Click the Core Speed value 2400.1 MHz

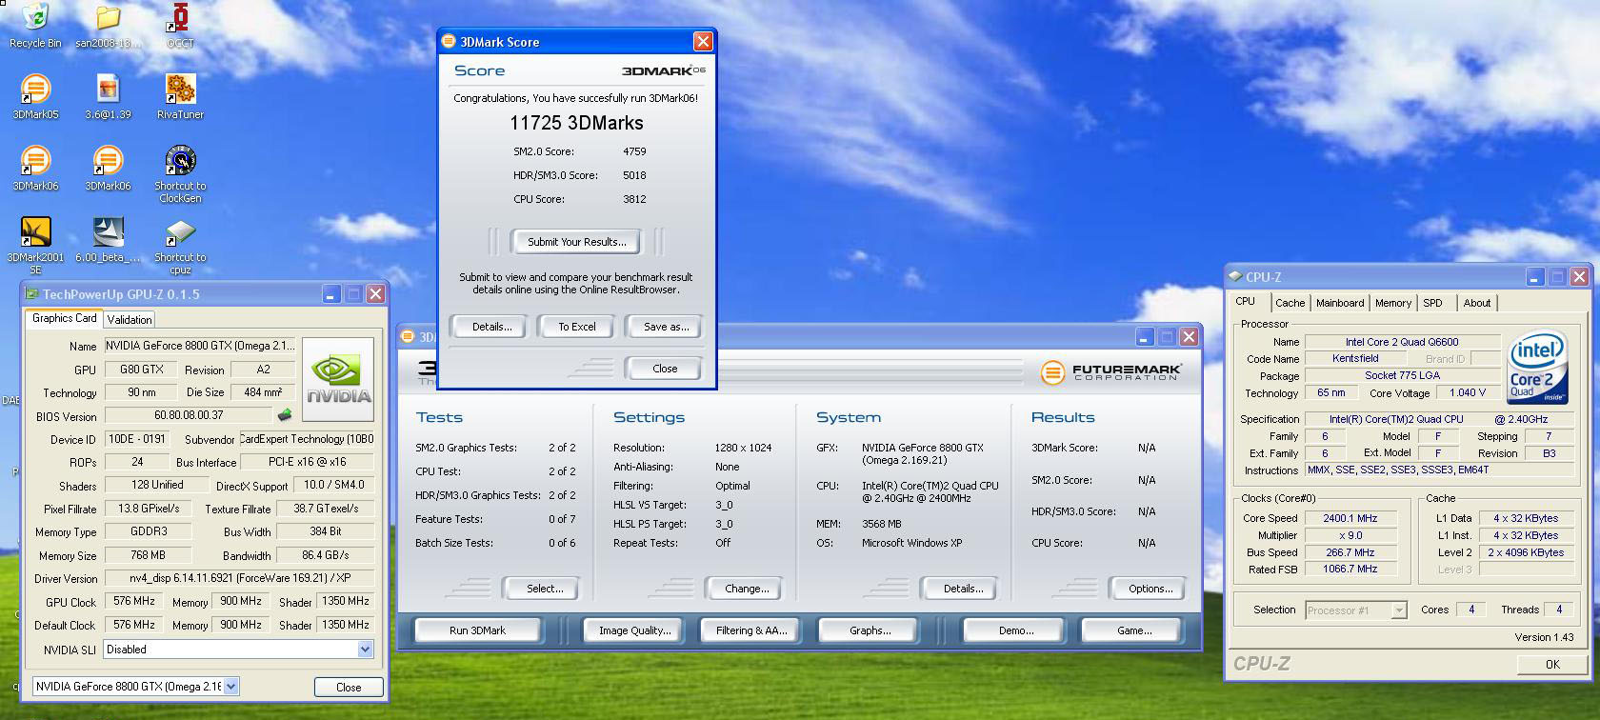pos(1350,518)
